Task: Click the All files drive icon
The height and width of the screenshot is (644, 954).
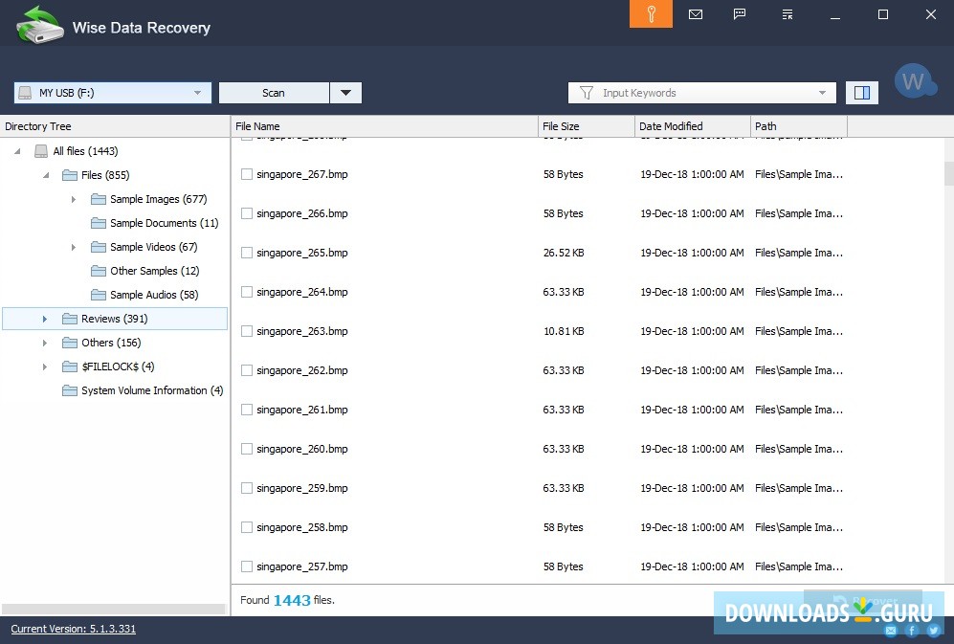Action: [41, 151]
